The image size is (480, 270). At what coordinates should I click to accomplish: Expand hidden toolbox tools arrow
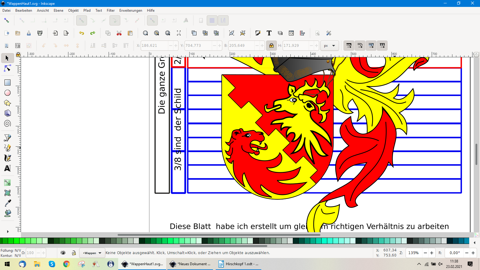tap(7, 232)
